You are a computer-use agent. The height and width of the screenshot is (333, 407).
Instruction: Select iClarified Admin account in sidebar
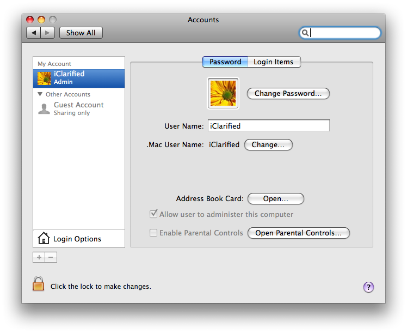click(x=79, y=78)
